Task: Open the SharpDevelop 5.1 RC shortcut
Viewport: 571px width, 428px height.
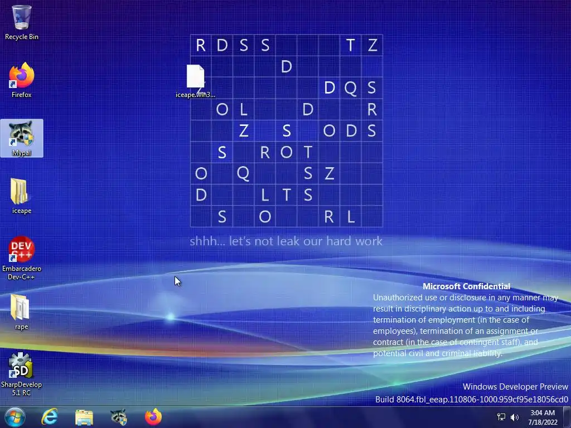Action: (x=22, y=374)
